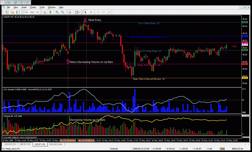Open the File menu
The image size is (252, 152).
pos(8,7)
